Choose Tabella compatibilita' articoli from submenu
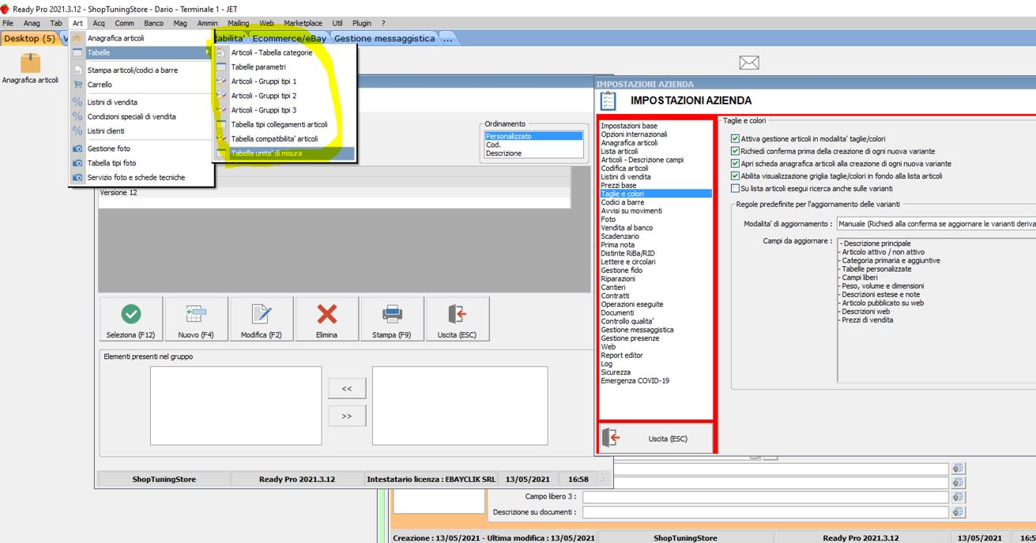Viewport: 1036px width, 543px height. pyautogui.click(x=284, y=138)
